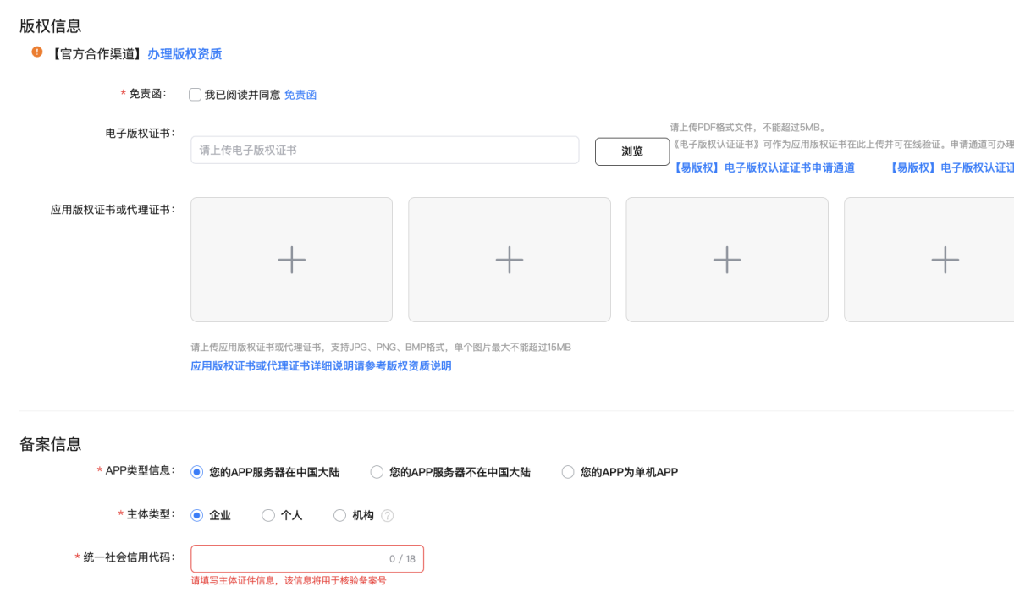This screenshot has width=1014, height=609.
Task: Open 【易版权】电子版权认证证书申请通道 link
Action: pos(763,167)
